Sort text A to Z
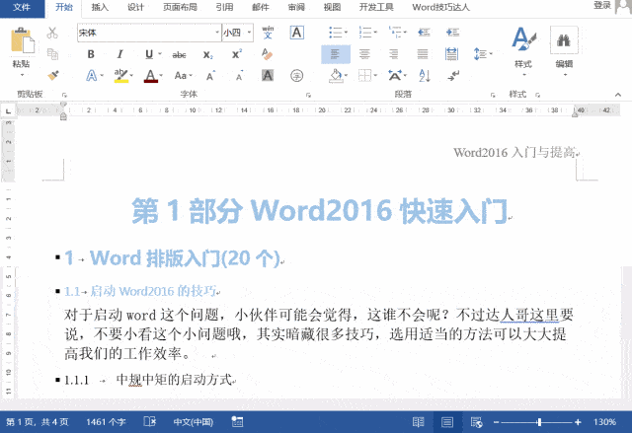The width and height of the screenshot is (632, 433). (x=425, y=76)
